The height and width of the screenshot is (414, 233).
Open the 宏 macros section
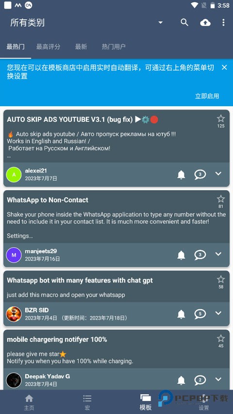click(87, 402)
